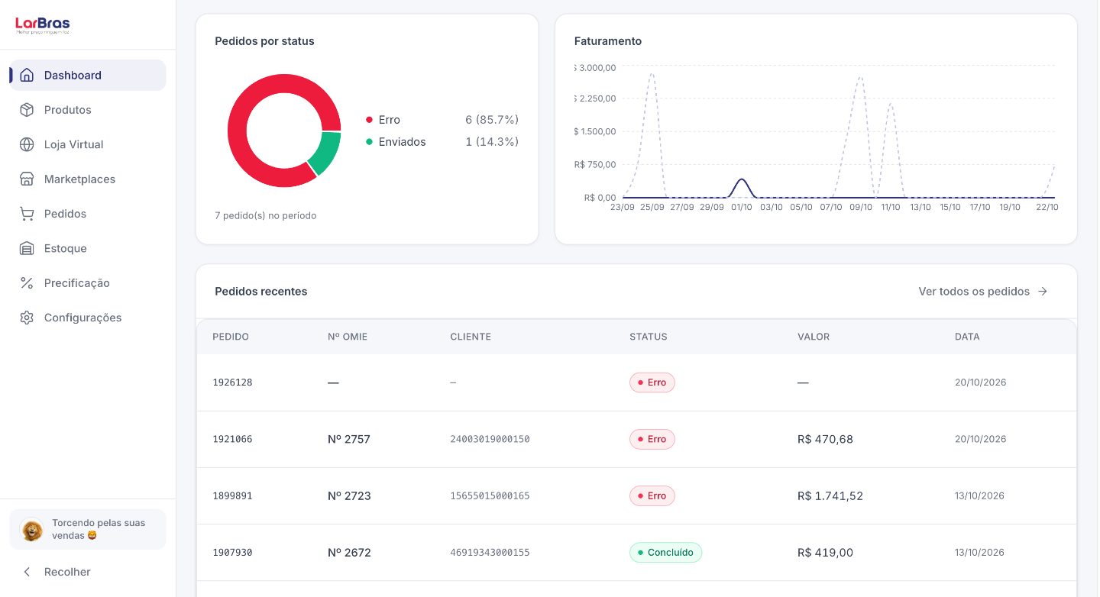
Task: Click the green Enviados legend dot
Action: (x=369, y=142)
